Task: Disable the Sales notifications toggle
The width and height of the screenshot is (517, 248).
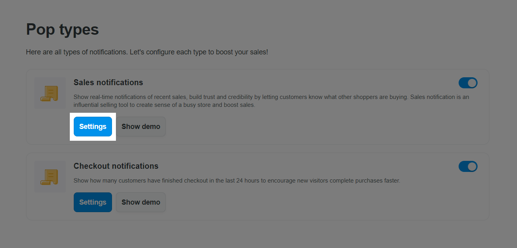Action: 468,83
